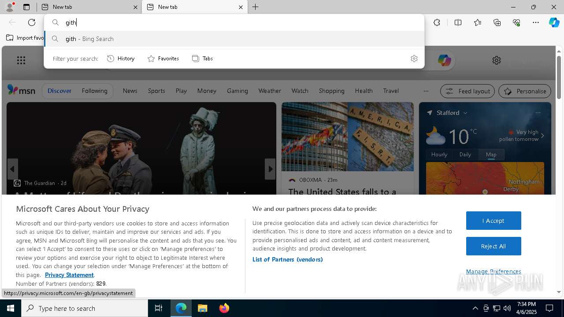This screenshot has height=317, width=564.
Task: Open the Privacy Statement link
Action: tap(69, 275)
